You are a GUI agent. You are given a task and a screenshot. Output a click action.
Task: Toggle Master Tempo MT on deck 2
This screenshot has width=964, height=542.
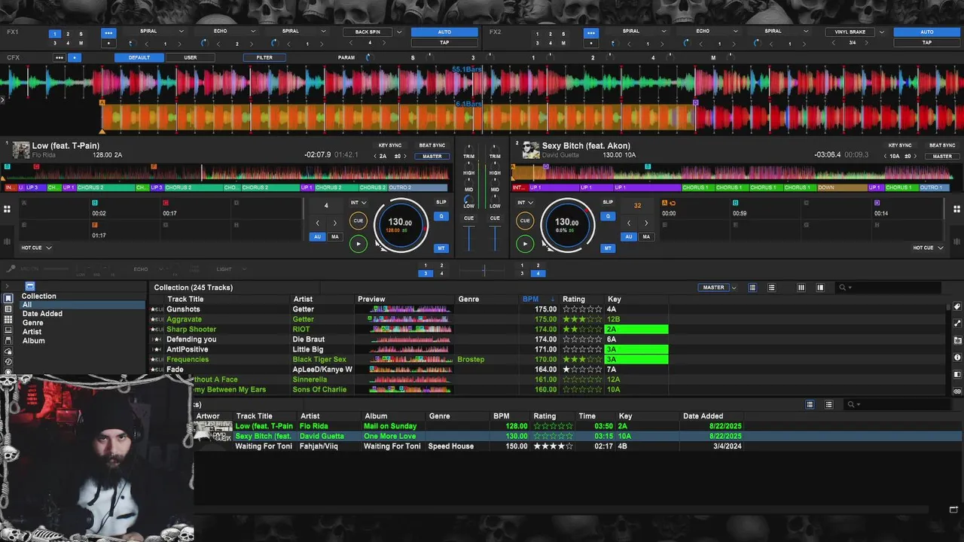[x=607, y=248]
